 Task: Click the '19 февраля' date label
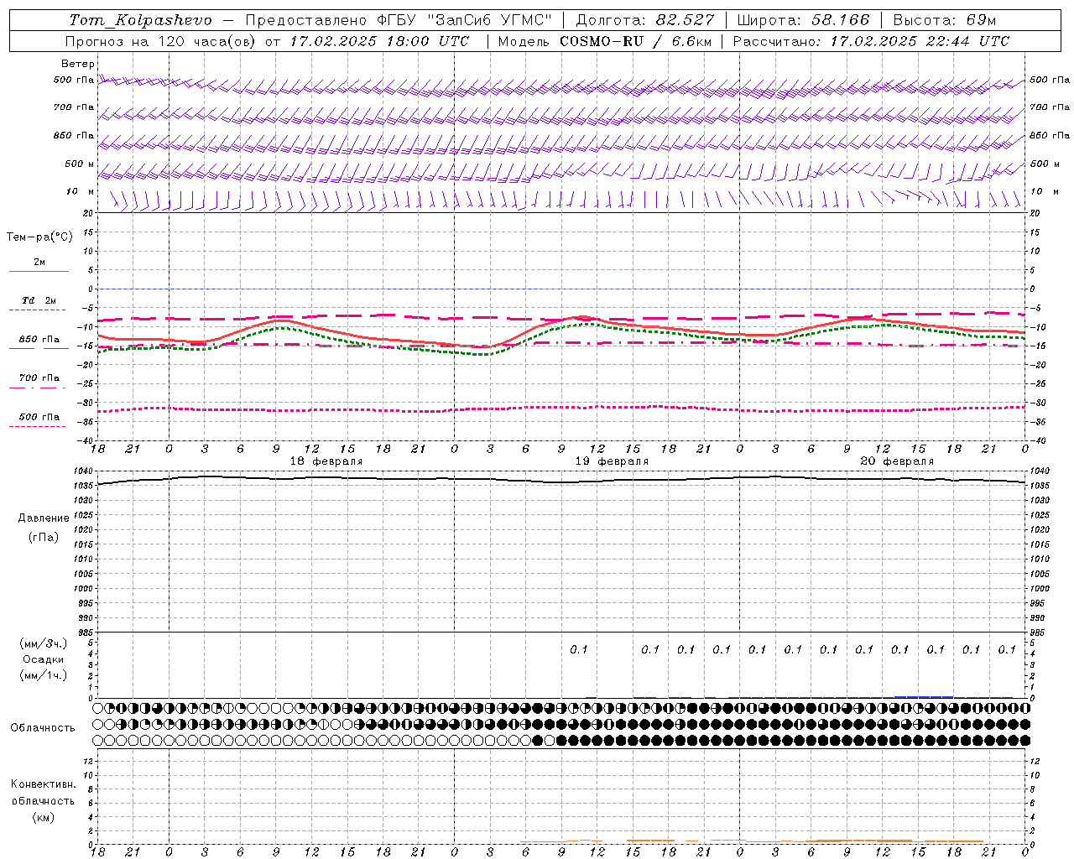pyautogui.click(x=612, y=461)
